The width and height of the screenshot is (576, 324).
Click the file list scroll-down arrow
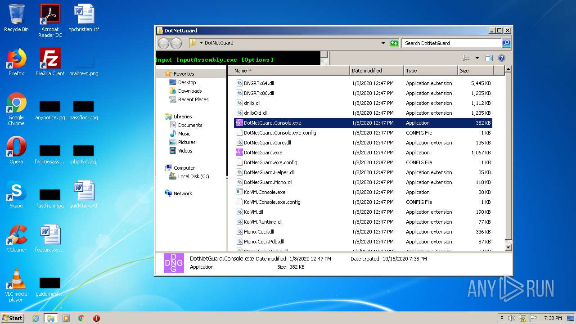[x=508, y=247]
